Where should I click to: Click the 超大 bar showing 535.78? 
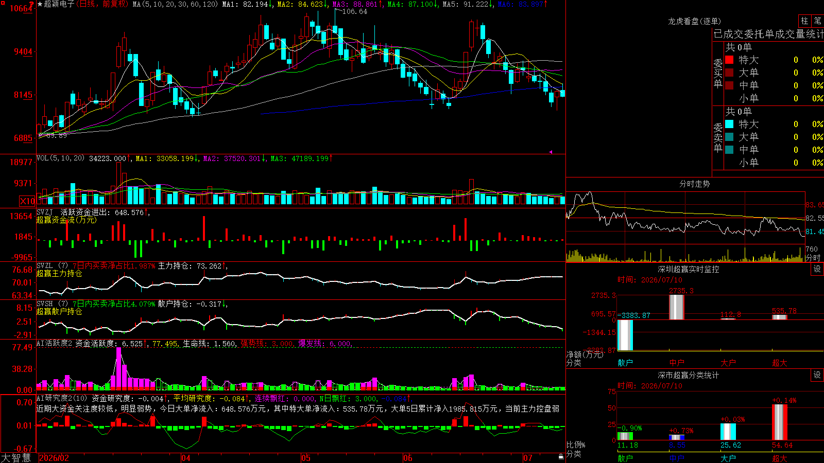coord(780,317)
